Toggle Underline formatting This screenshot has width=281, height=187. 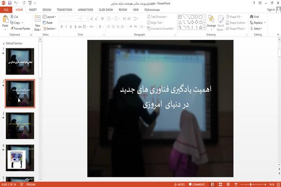[71, 27]
